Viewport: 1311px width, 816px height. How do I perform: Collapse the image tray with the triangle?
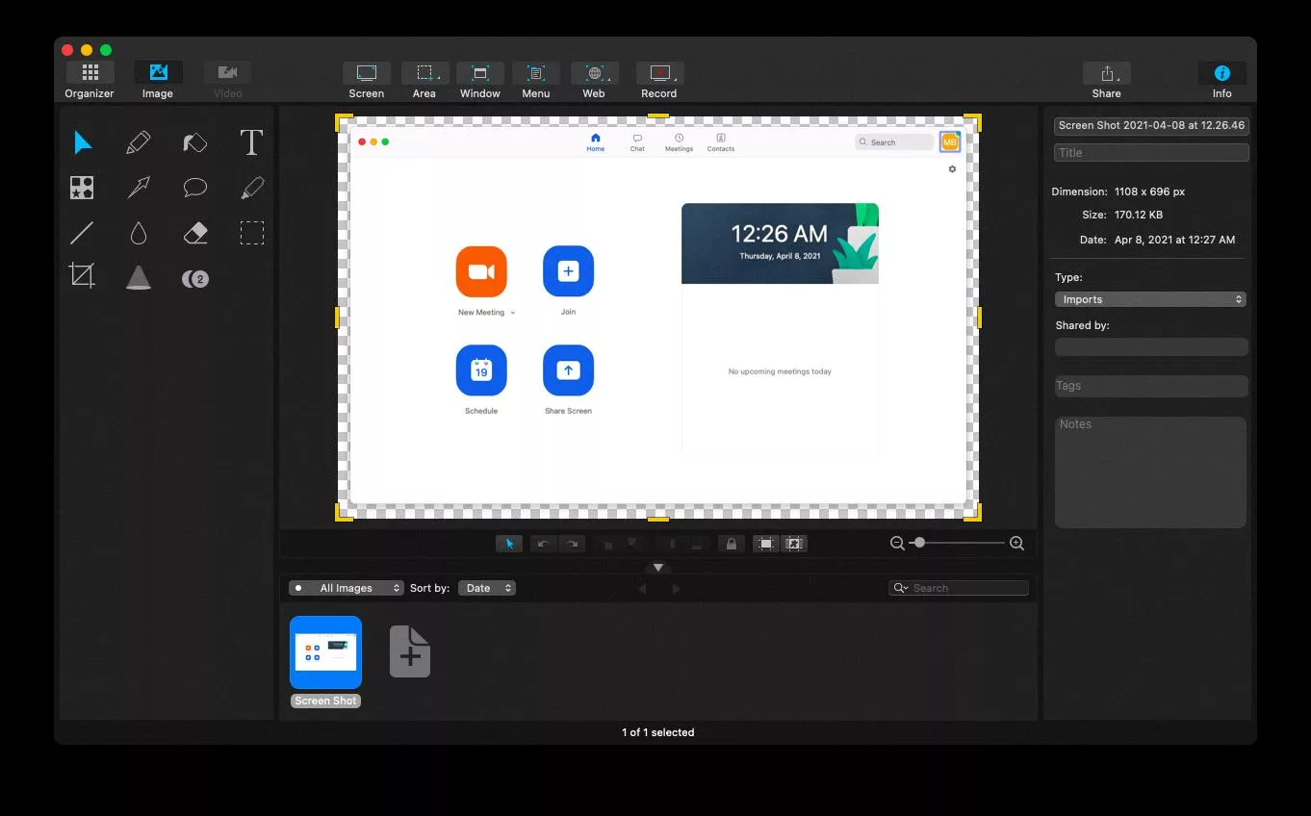pos(658,568)
